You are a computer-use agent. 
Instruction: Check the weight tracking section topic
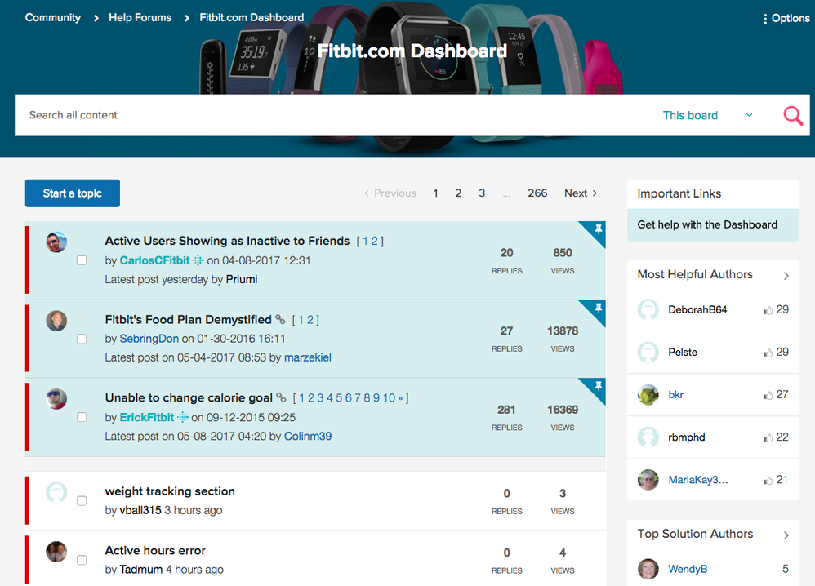pos(82,501)
